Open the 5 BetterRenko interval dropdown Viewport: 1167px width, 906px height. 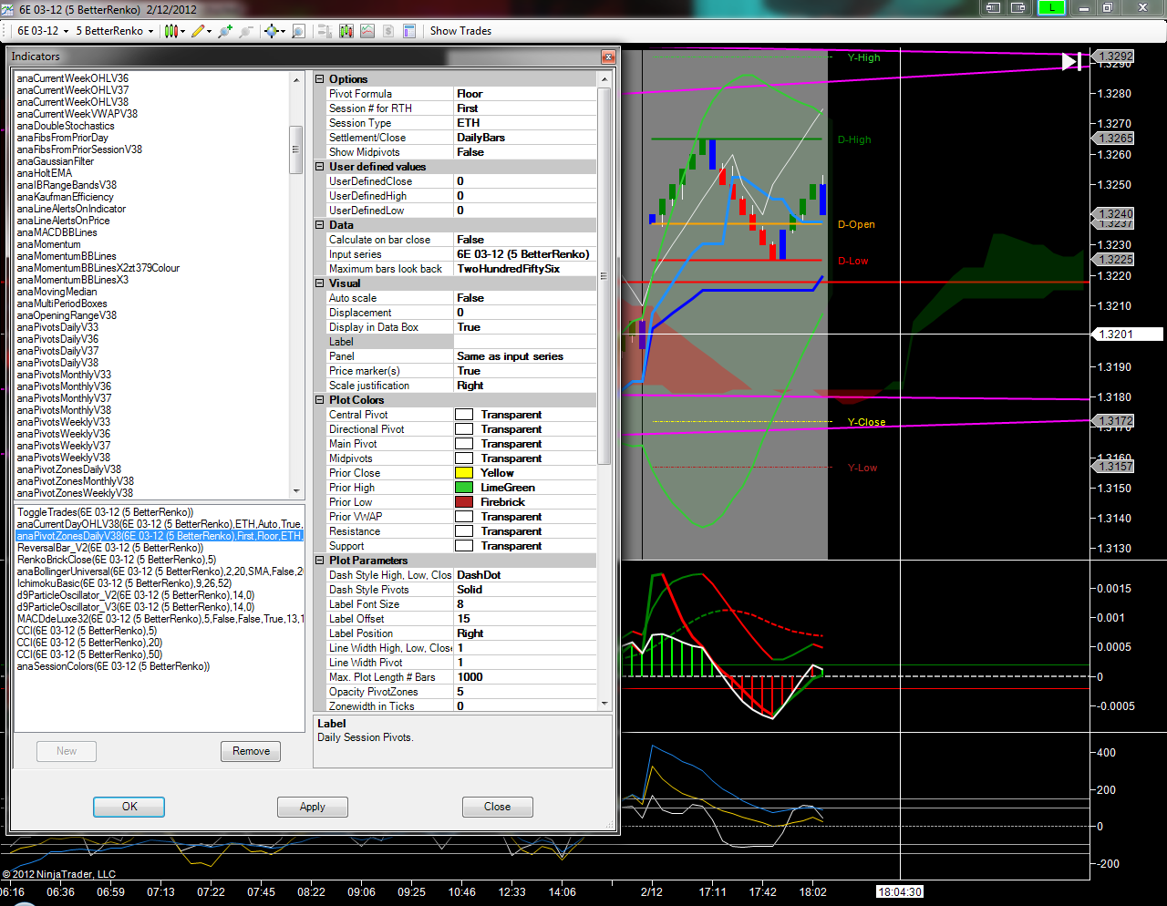point(114,31)
